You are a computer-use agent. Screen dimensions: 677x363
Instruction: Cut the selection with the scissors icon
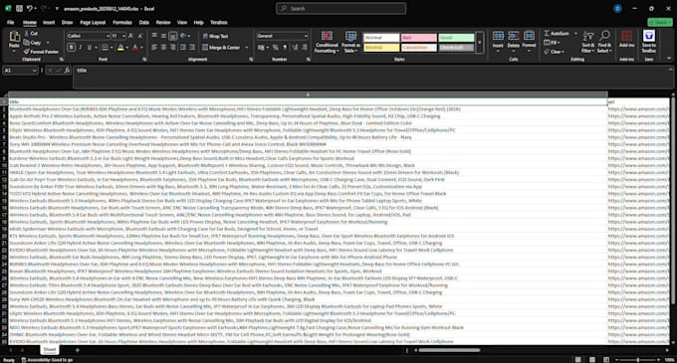tap(27, 33)
